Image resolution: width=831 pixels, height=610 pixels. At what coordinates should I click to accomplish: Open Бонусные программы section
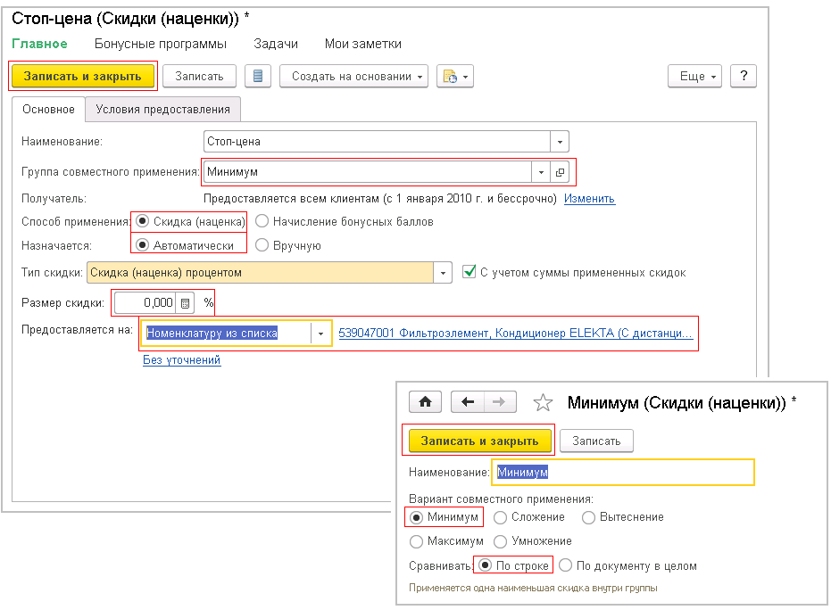[x=161, y=44]
